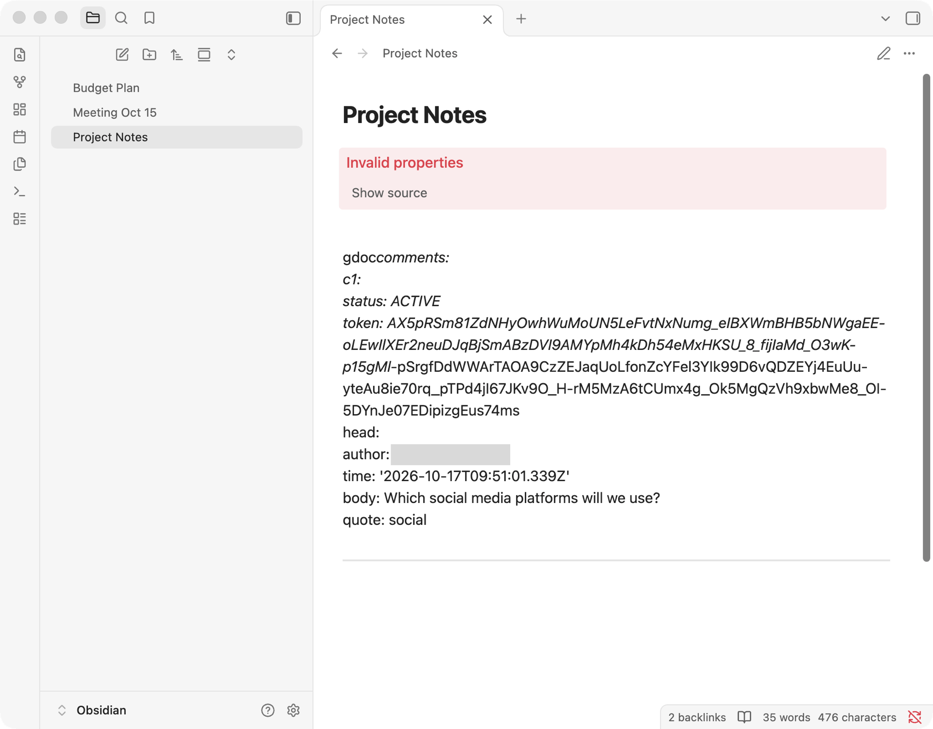Open graph view icon in ribbon
Screen dimensions: 933x729
tap(19, 82)
